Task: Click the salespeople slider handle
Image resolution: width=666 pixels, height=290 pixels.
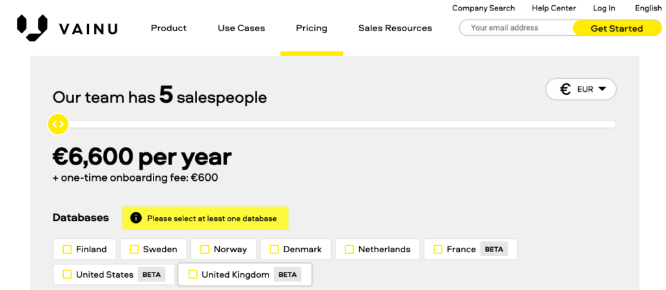Action: [x=58, y=124]
